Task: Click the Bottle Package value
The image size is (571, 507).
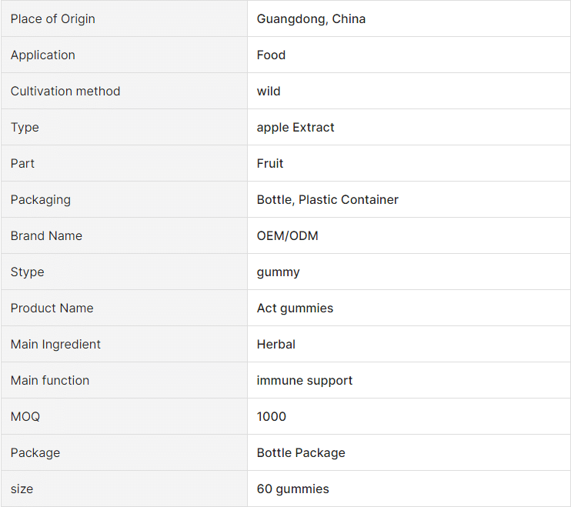Action: pos(301,453)
